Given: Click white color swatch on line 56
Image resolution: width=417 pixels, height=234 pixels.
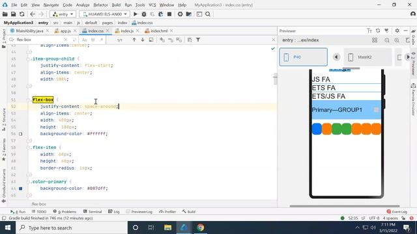Looking at the screenshot, I should click(20, 134).
